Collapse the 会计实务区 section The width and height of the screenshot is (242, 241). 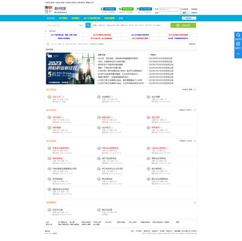click(x=195, y=110)
